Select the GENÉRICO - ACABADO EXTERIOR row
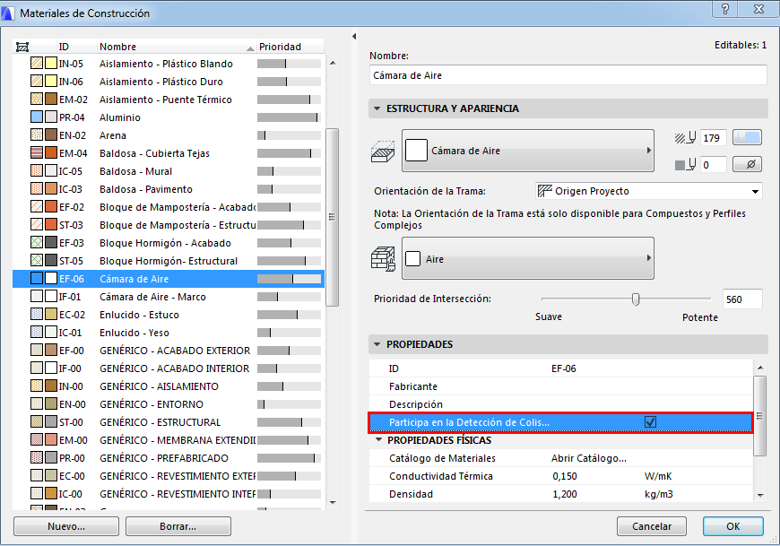 click(x=169, y=351)
